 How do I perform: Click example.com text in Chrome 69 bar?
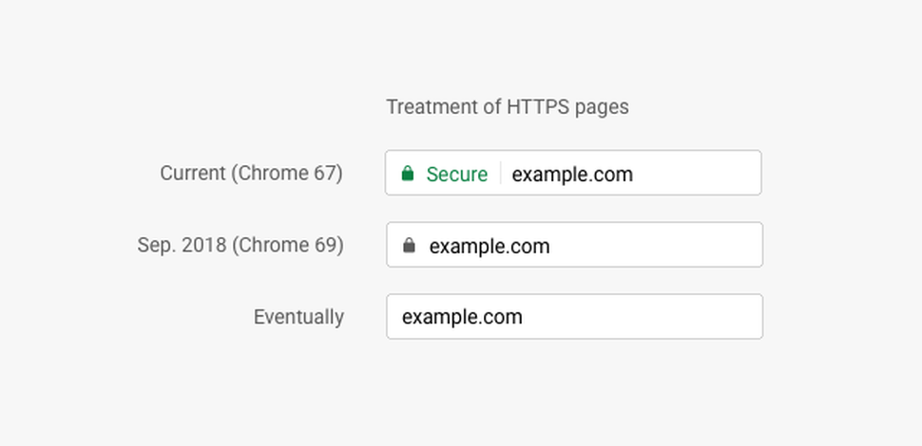[x=489, y=247]
